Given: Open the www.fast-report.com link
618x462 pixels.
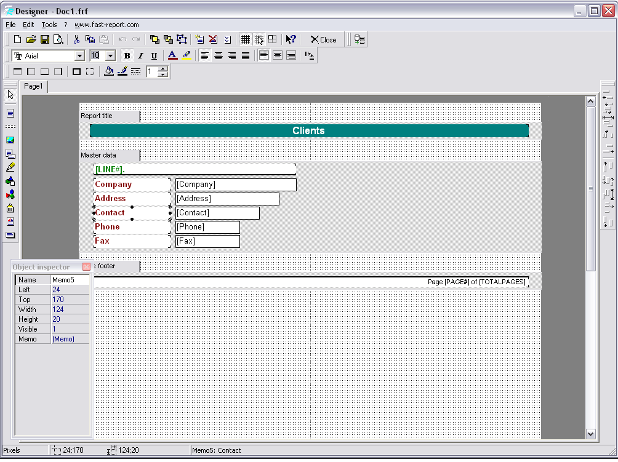Looking at the screenshot, I should click(x=106, y=25).
